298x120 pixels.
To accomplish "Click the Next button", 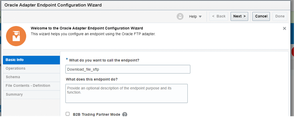I will (x=239, y=16).
